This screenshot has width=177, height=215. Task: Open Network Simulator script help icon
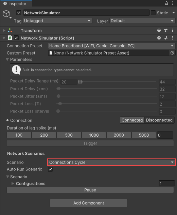[x=159, y=38]
